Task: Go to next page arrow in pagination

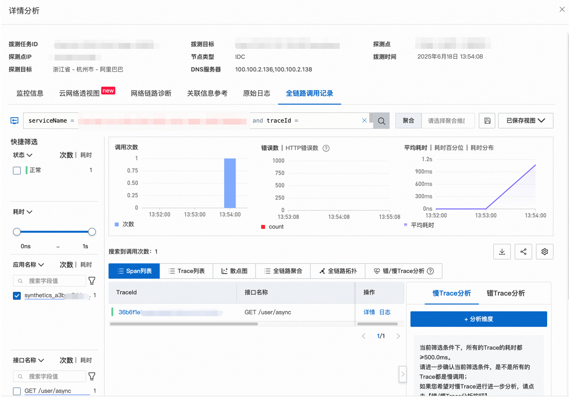Action: 398,336
